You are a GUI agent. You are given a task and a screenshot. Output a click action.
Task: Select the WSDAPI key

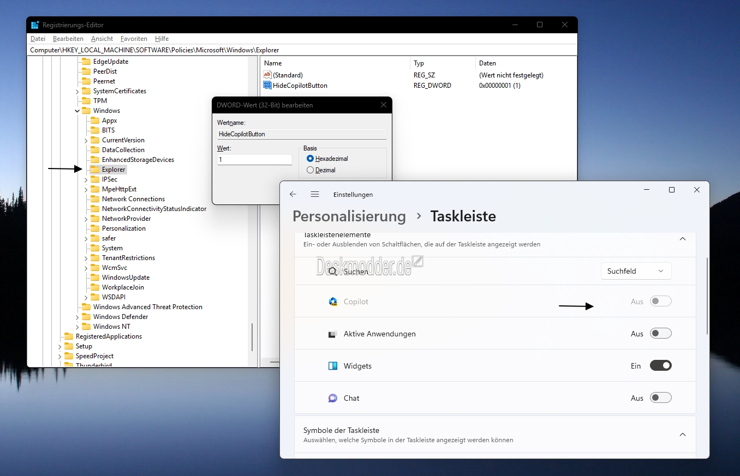(114, 297)
